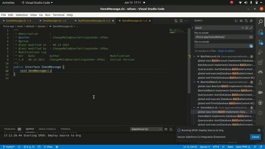Open the Help menu

click(x=70, y=15)
